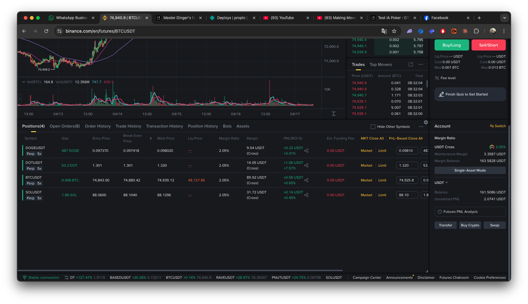Open the positions panel more options menu

pos(421,127)
